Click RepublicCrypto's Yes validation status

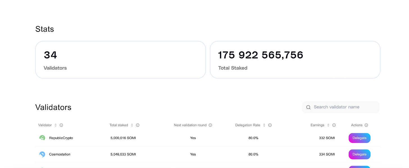pyautogui.click(x=193, y=138)
